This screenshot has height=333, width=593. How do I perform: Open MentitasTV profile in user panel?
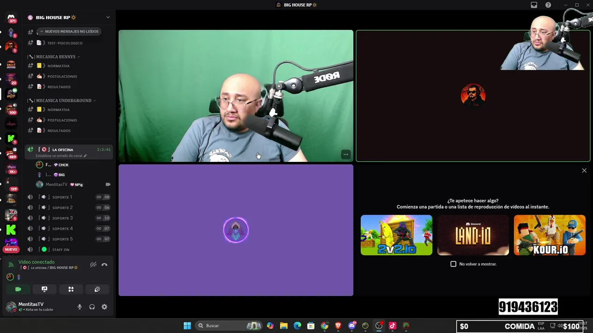(31, 307)
